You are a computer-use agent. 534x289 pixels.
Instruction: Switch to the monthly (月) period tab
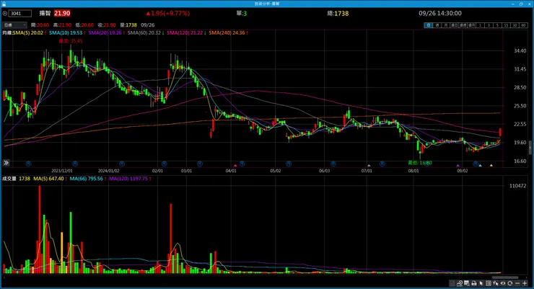(x=446, y=25)
